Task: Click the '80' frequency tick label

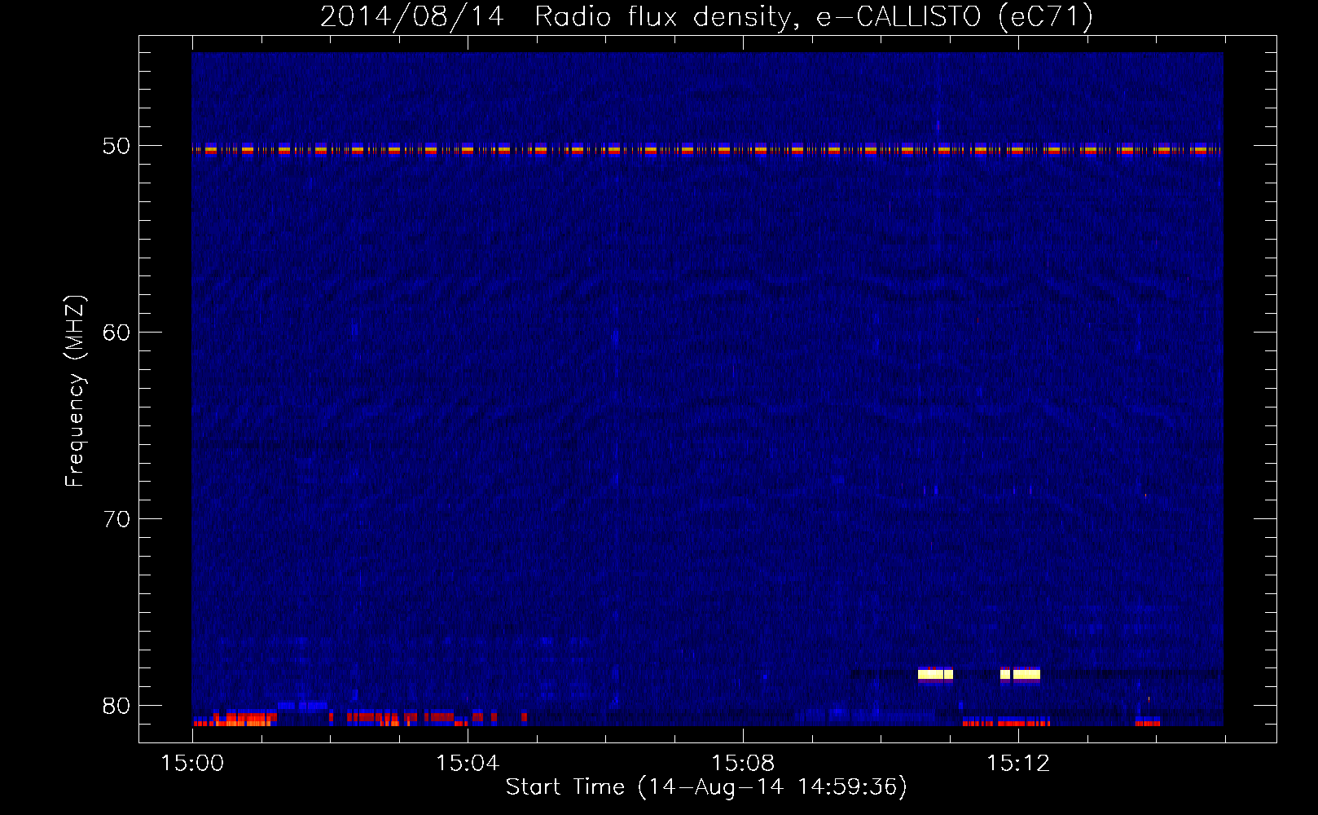Action: pyautogui.click(x=116, y=706)
